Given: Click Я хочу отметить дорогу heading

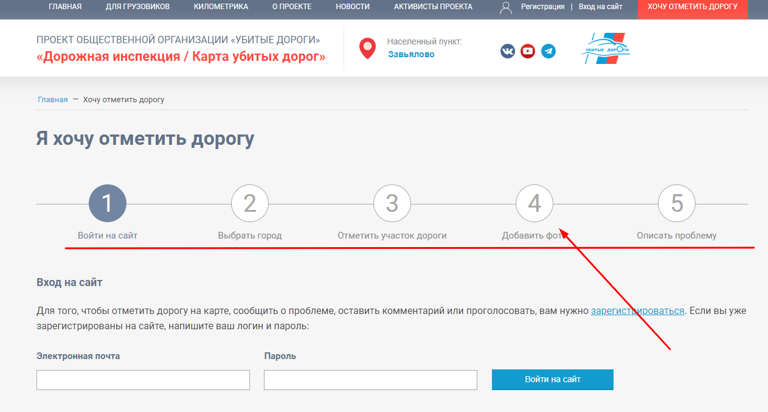Looking at the screenshot, I should (x=145, y=139).
